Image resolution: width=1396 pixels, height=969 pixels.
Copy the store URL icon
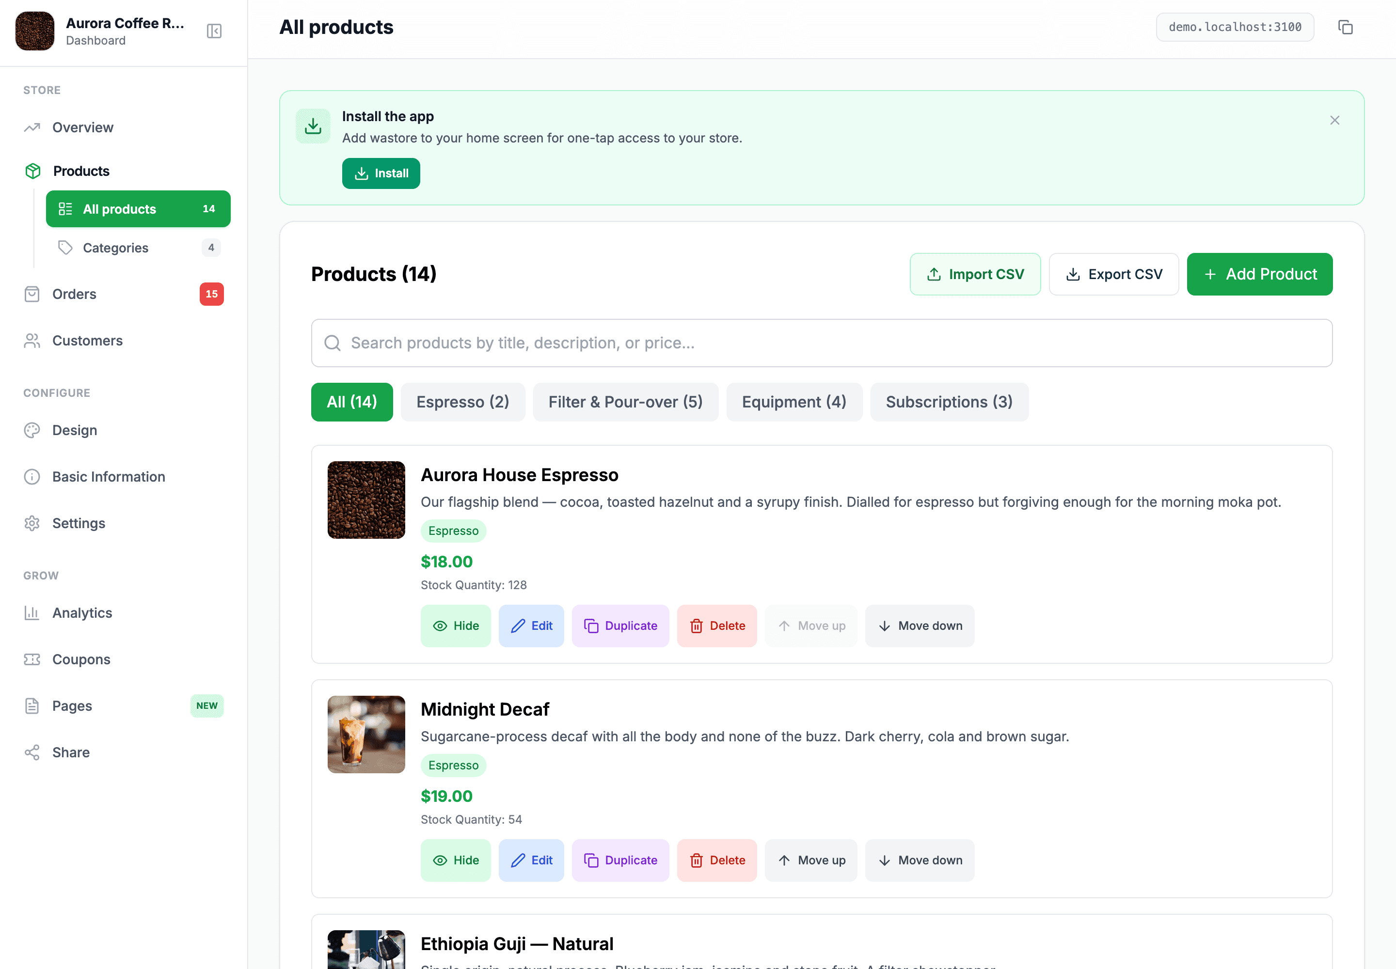[x=1346, y=27]
